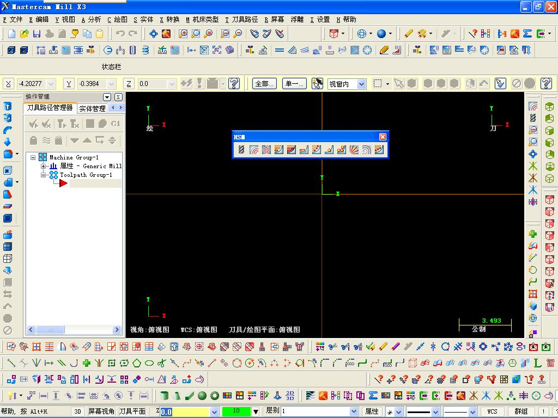Toggle the Y coordinate lock button
This screenshot has height=418, width=558.
69,84
